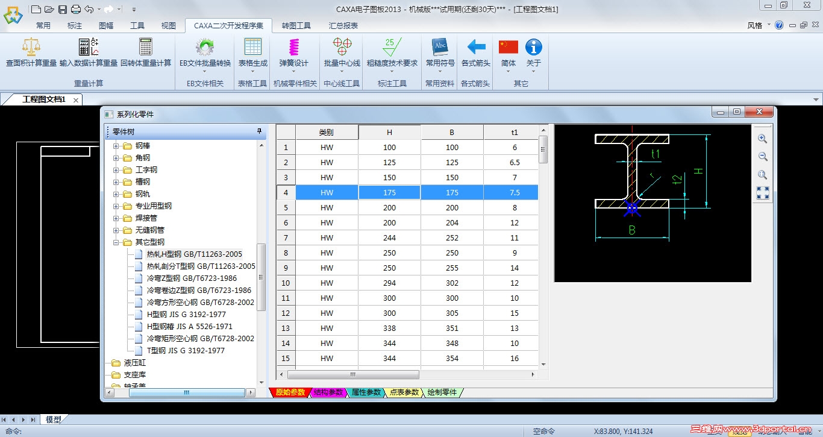The image size is (823, 437).
Task: Click cell with H value 294 in row 10
Action: [x=390, y=283]
